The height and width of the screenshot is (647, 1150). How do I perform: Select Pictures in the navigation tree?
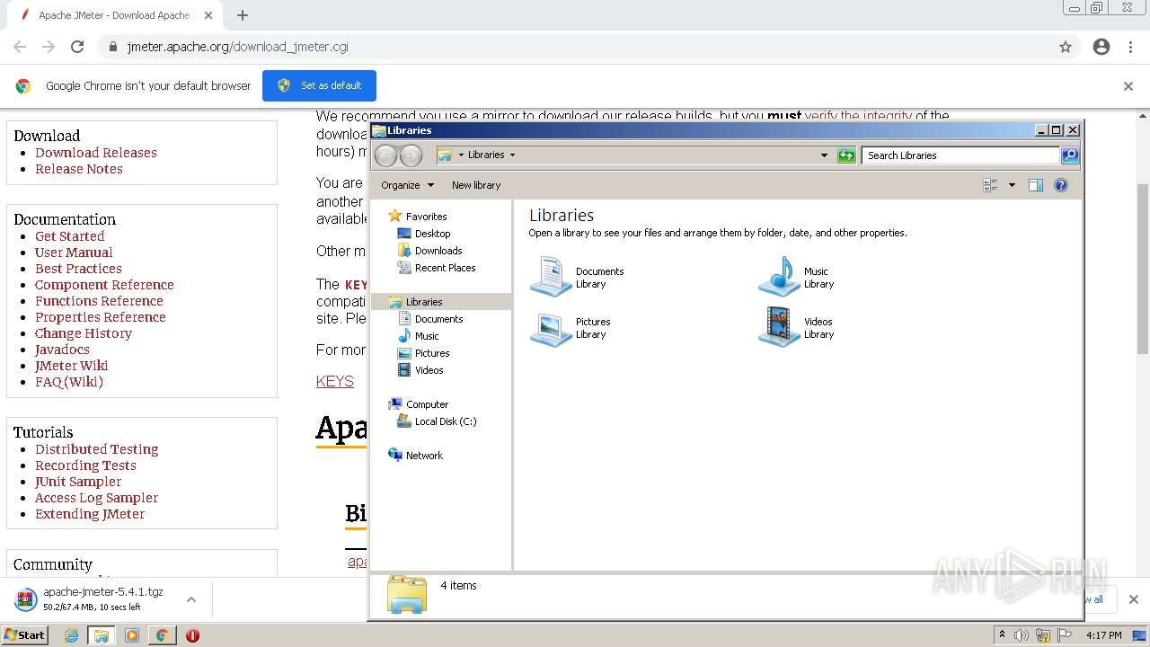(432, 353)
